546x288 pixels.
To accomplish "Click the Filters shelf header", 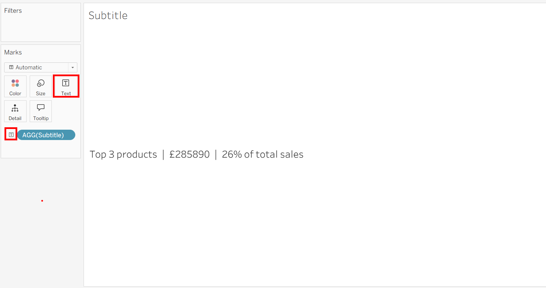I will point(13,11).
